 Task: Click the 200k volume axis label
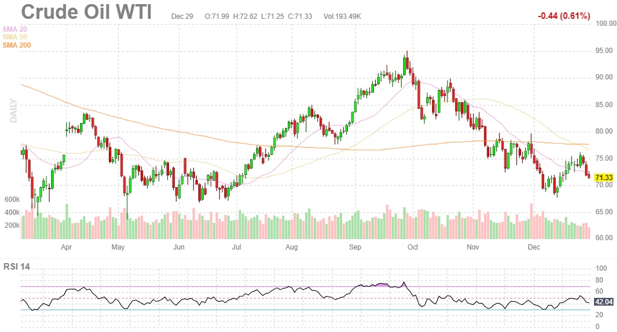(12, 225)
